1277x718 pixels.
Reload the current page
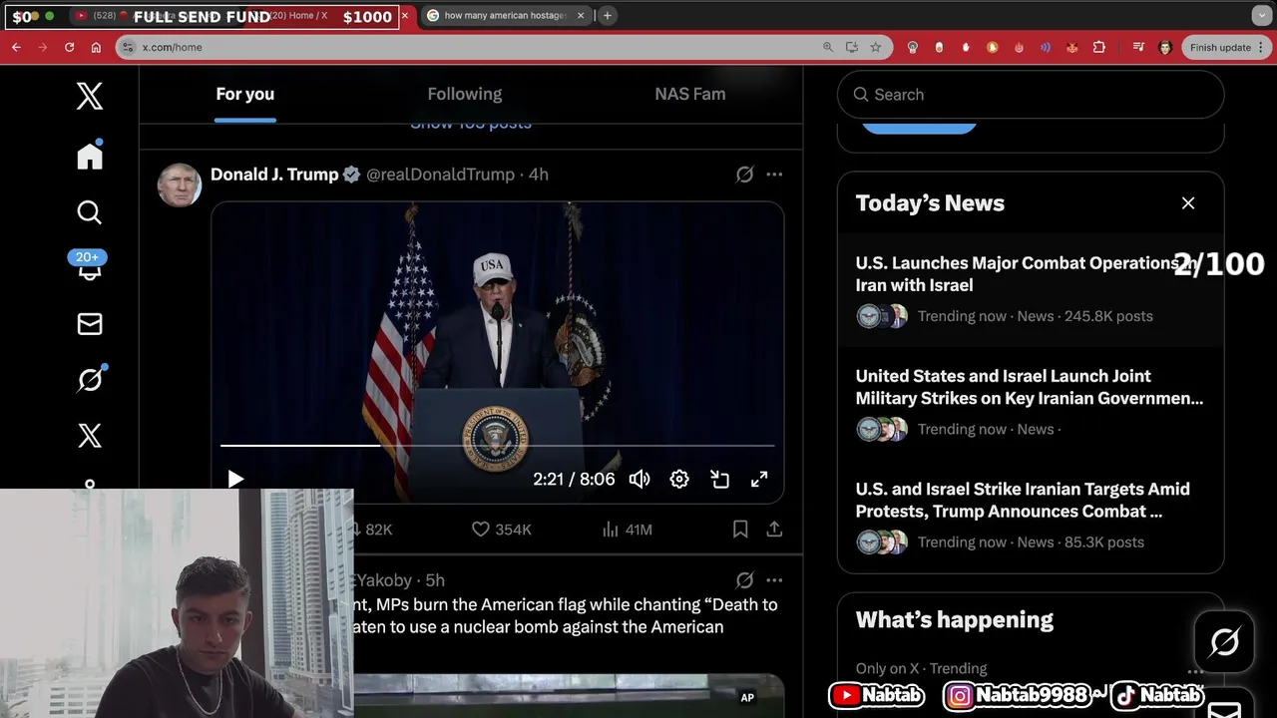coord(69,47)
